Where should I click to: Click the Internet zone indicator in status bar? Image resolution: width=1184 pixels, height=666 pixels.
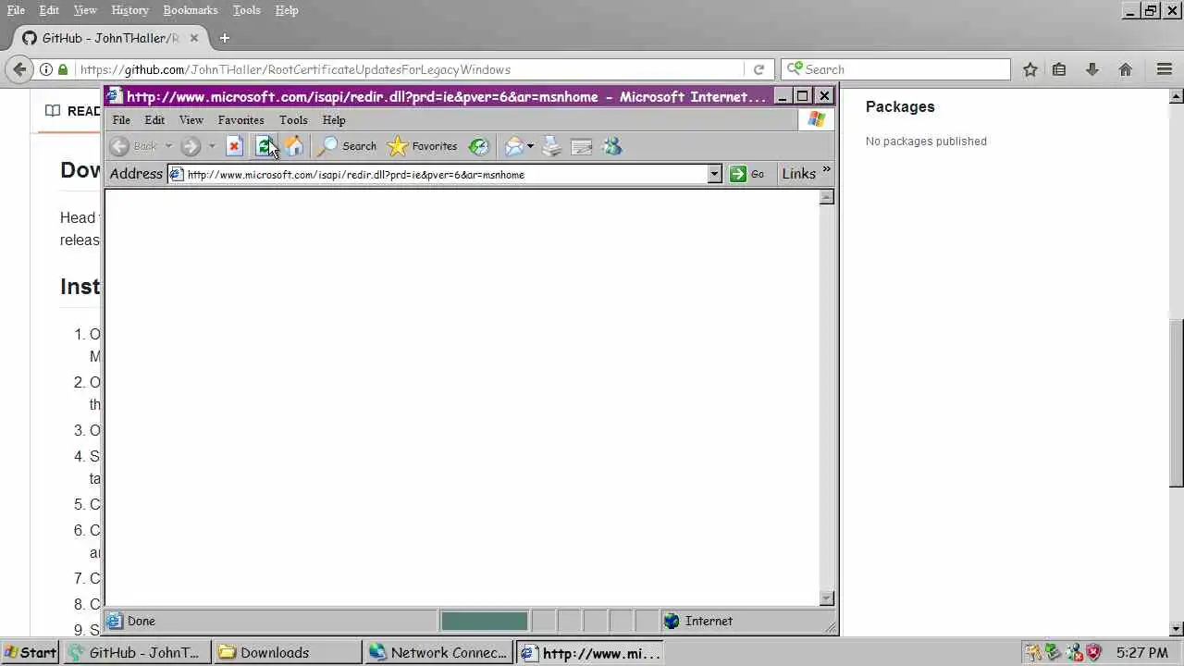click(x=747, y=621)
